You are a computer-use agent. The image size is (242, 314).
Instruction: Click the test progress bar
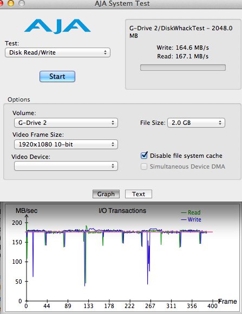[183, 68]
